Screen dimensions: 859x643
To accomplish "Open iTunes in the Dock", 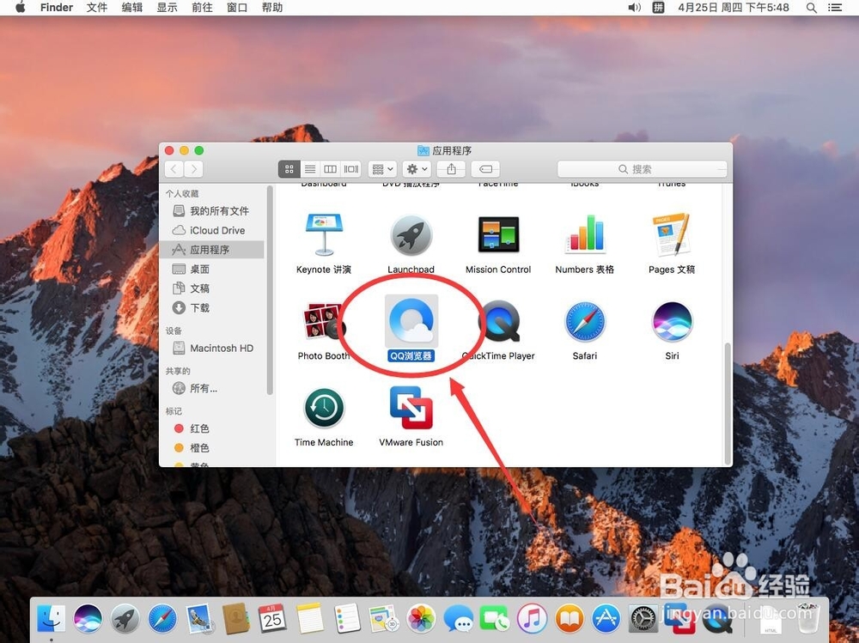I will click(532, 619).
